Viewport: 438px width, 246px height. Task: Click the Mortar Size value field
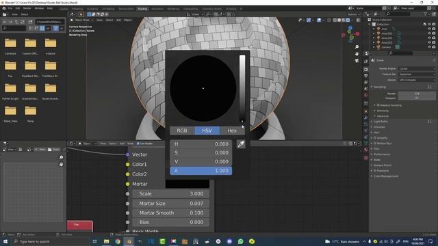(170, 204)
